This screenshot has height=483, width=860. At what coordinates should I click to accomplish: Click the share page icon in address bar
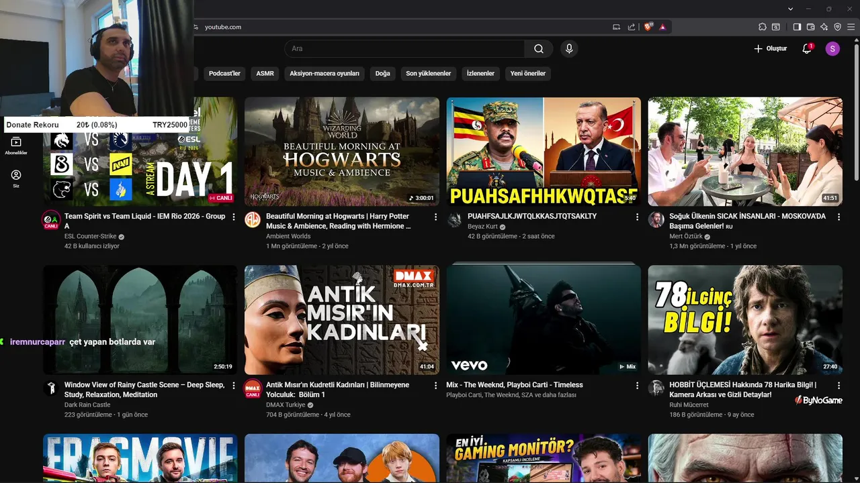(632, 27)
